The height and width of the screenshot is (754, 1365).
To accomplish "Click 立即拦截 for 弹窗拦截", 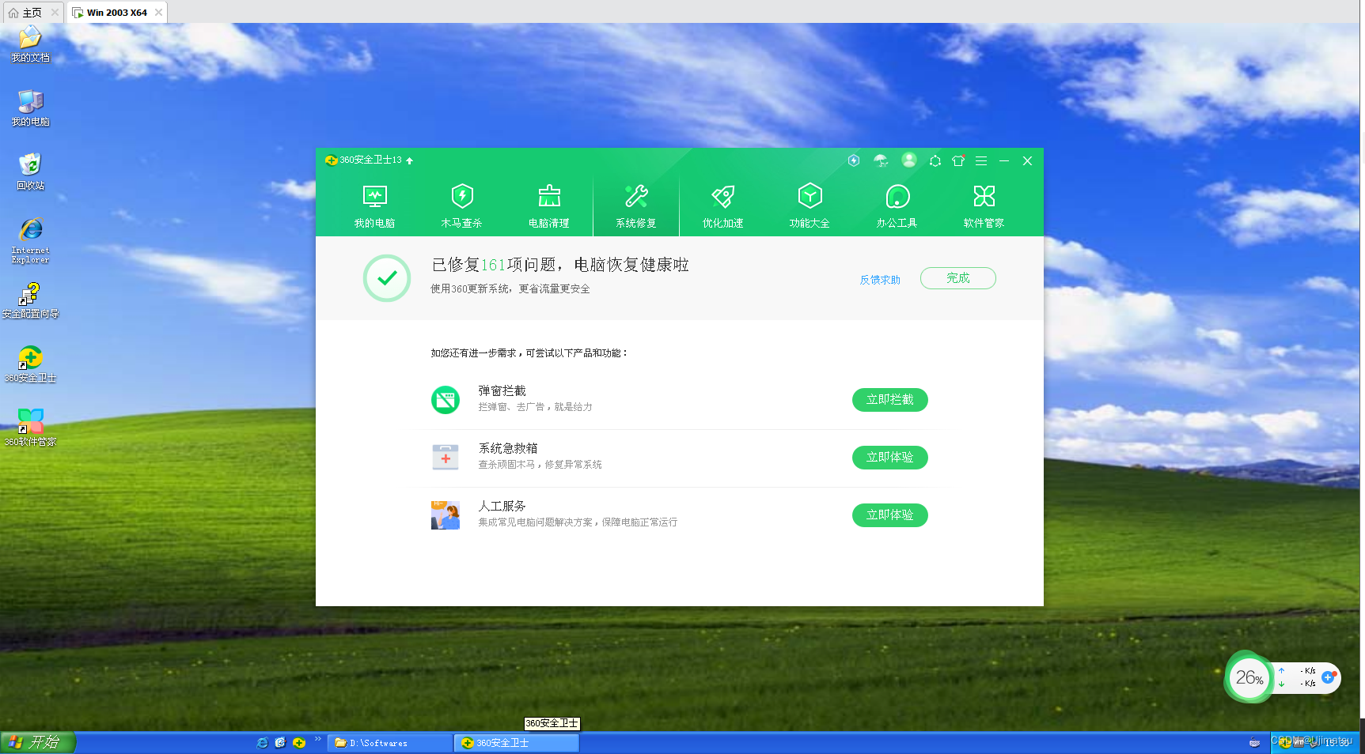I will [890, 400].
